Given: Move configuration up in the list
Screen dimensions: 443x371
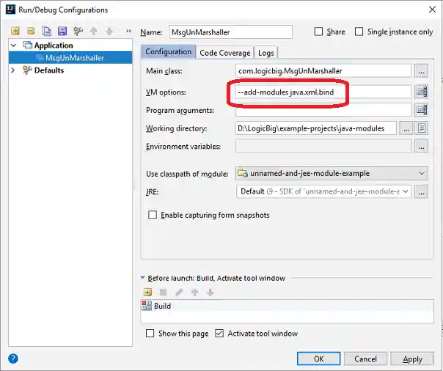Looking at the screenshot, I should click(94, 31).
